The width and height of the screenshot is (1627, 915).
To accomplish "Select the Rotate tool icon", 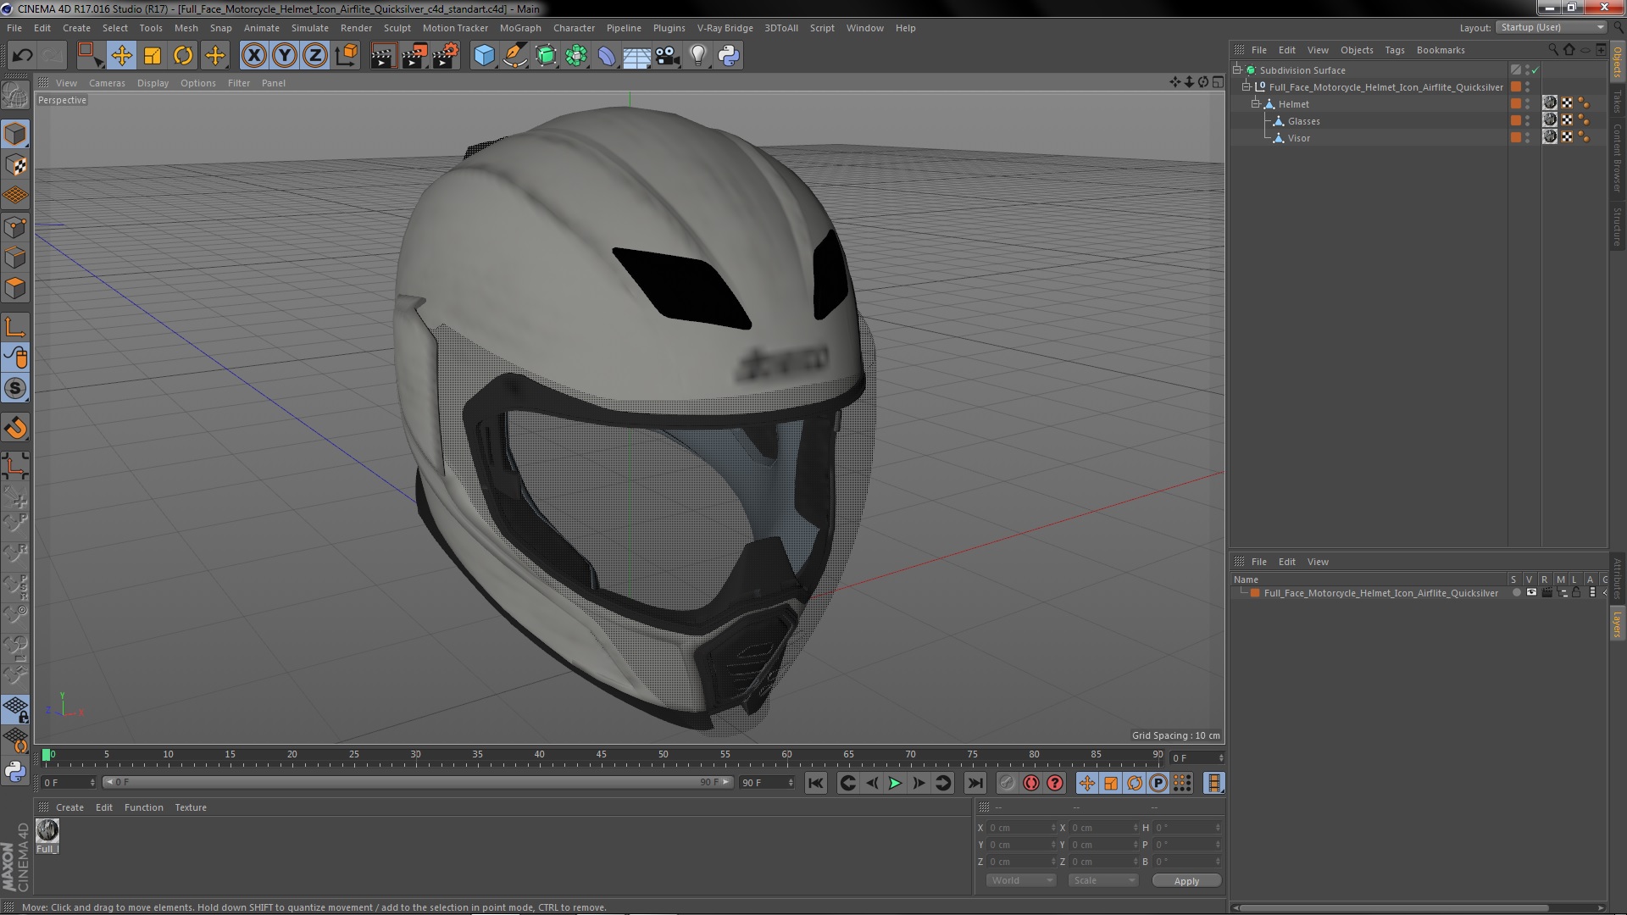I will click(183, 56).
